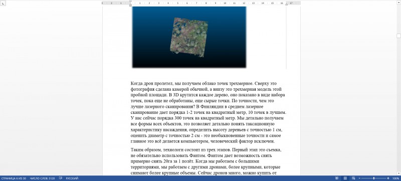Select the 3D point cloud image
The width and height of the screenshot is (401, 181).
point(189,37)
